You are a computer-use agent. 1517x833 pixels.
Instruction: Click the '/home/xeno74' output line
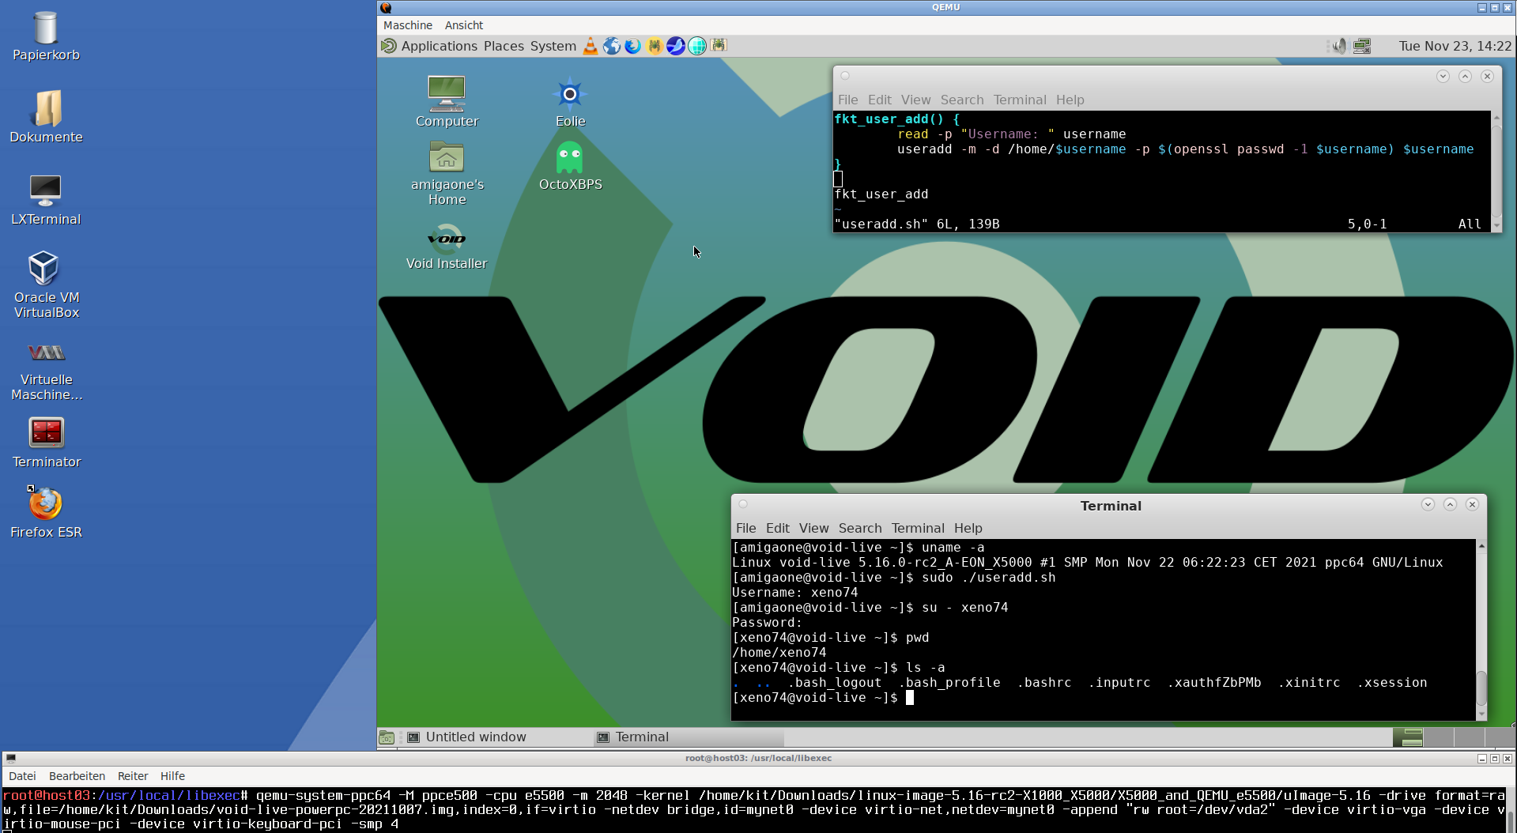pyautogui.click(x=779, y=653)
